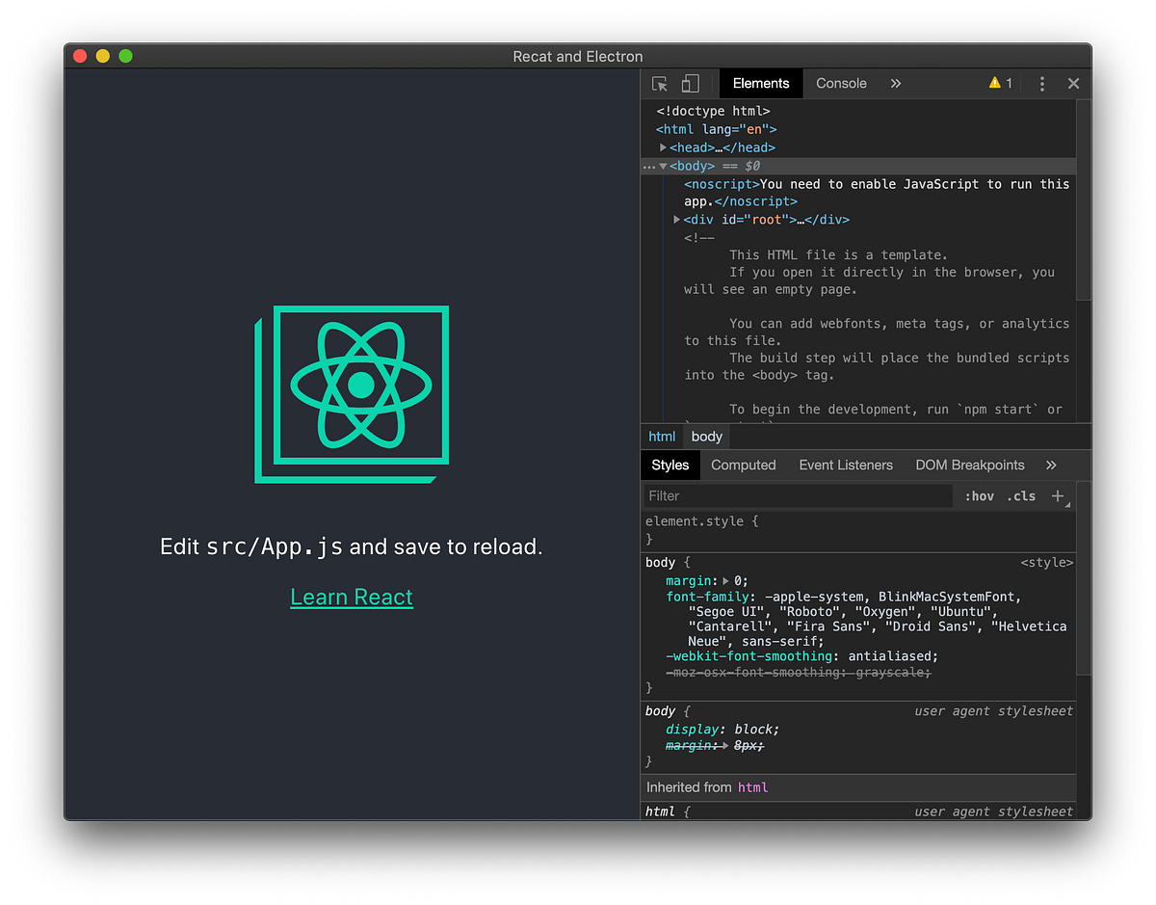Screen dimensions: 1156x905
Task: Select html in the breadcrumb bar
Action: coord(662,436)
